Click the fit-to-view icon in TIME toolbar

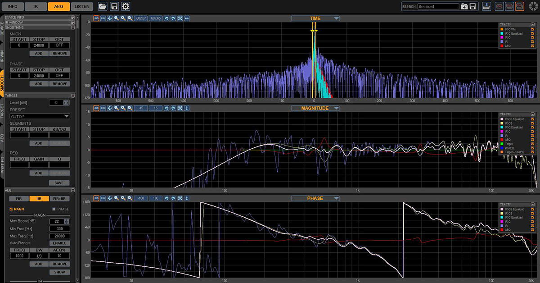click(x=180, y=18)
